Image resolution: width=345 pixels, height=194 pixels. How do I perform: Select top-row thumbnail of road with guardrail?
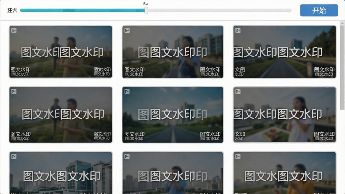tap(284, 52)
